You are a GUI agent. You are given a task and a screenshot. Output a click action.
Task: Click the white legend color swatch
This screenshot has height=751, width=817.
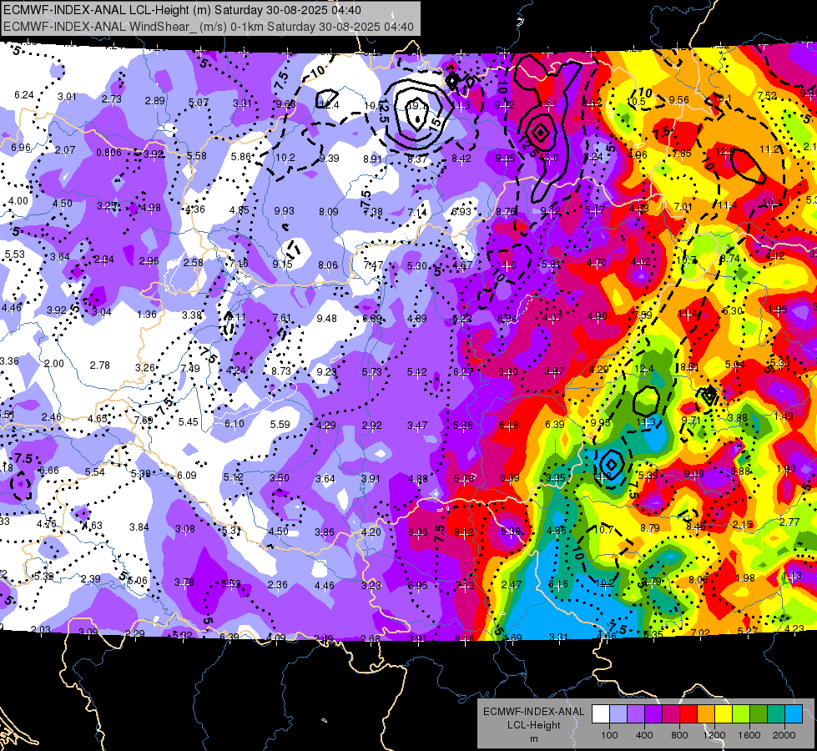coord(601,714)
